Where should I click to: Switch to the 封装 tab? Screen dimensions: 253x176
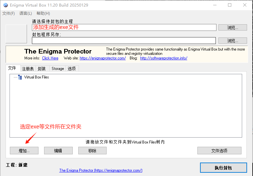(x=42, y=69)
